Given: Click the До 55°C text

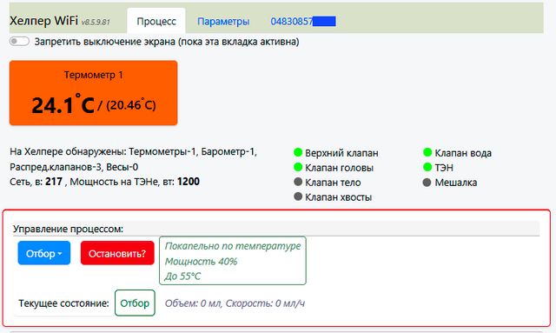Looking at the screenshot, I should (x=182, y=276).
